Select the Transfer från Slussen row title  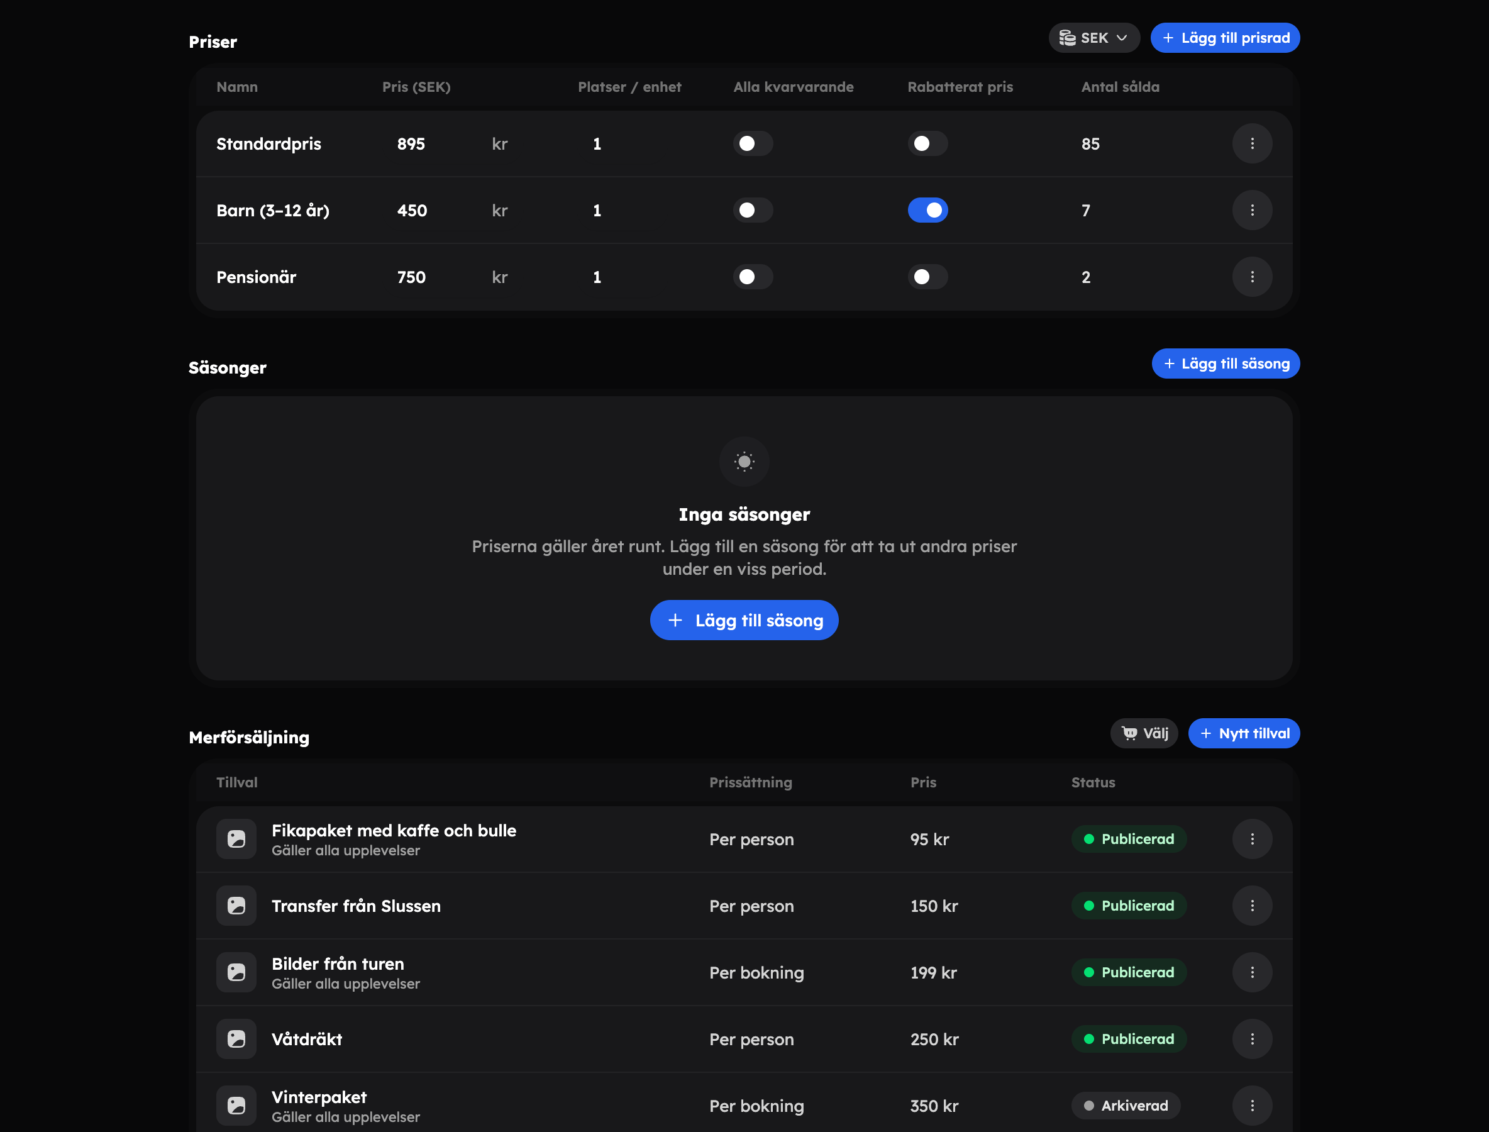(356, 906)
